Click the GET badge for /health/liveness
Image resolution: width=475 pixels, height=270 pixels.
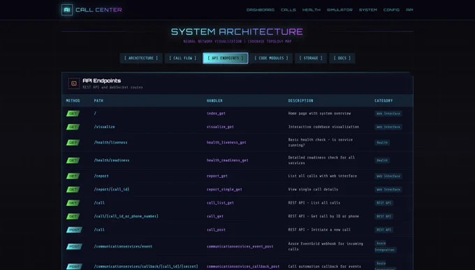click(73, 142)
